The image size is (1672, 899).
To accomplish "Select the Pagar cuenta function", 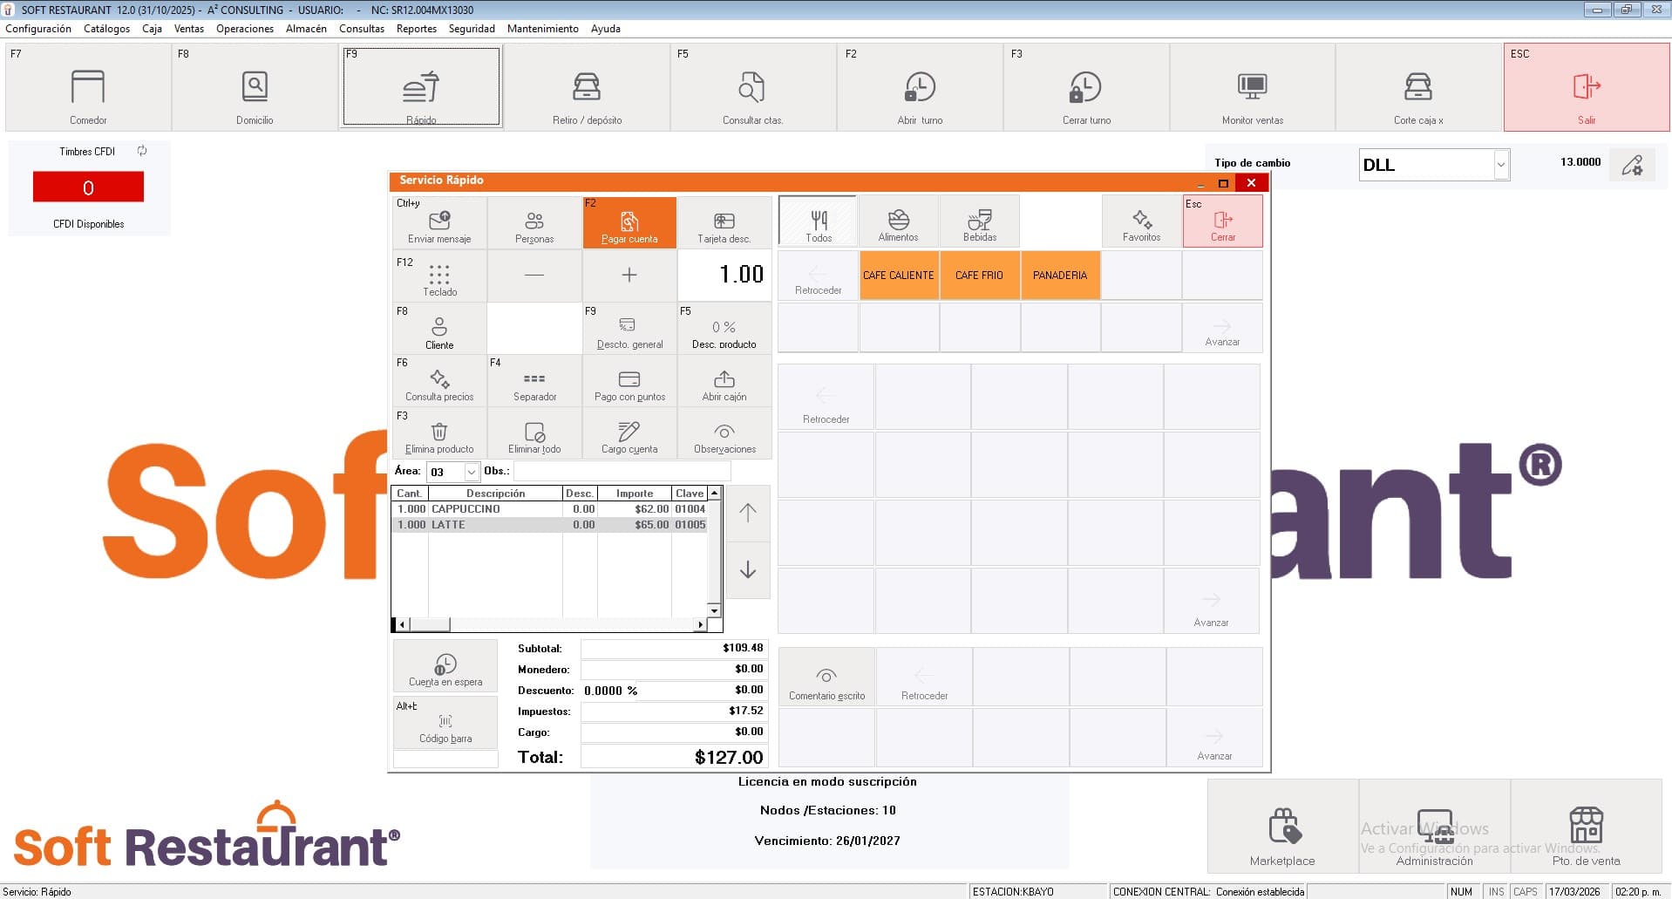I will click(x=629, y=222).
